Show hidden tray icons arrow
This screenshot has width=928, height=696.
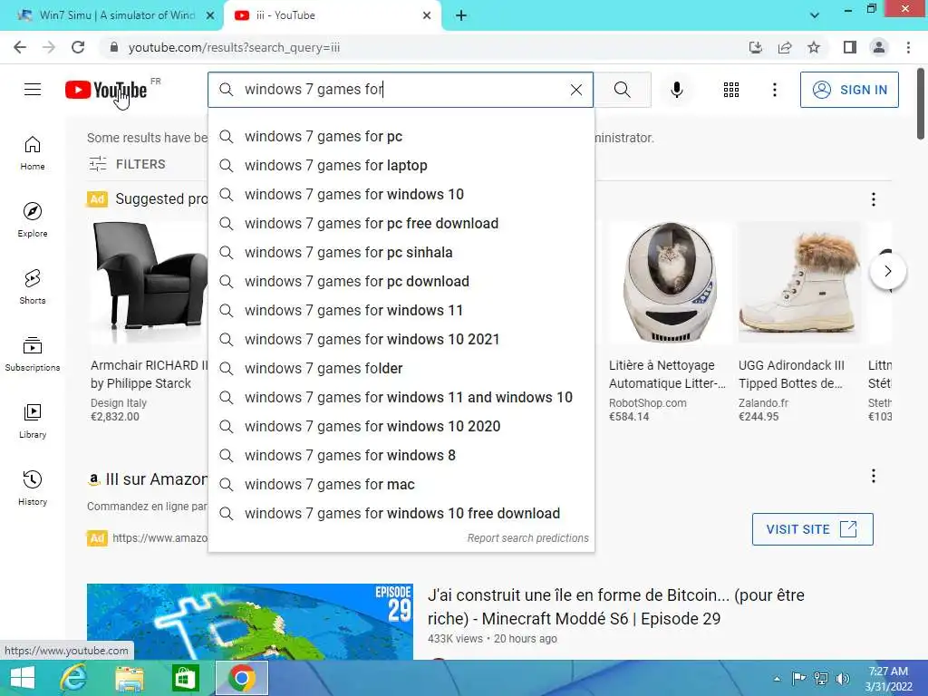tap(777, 679)
